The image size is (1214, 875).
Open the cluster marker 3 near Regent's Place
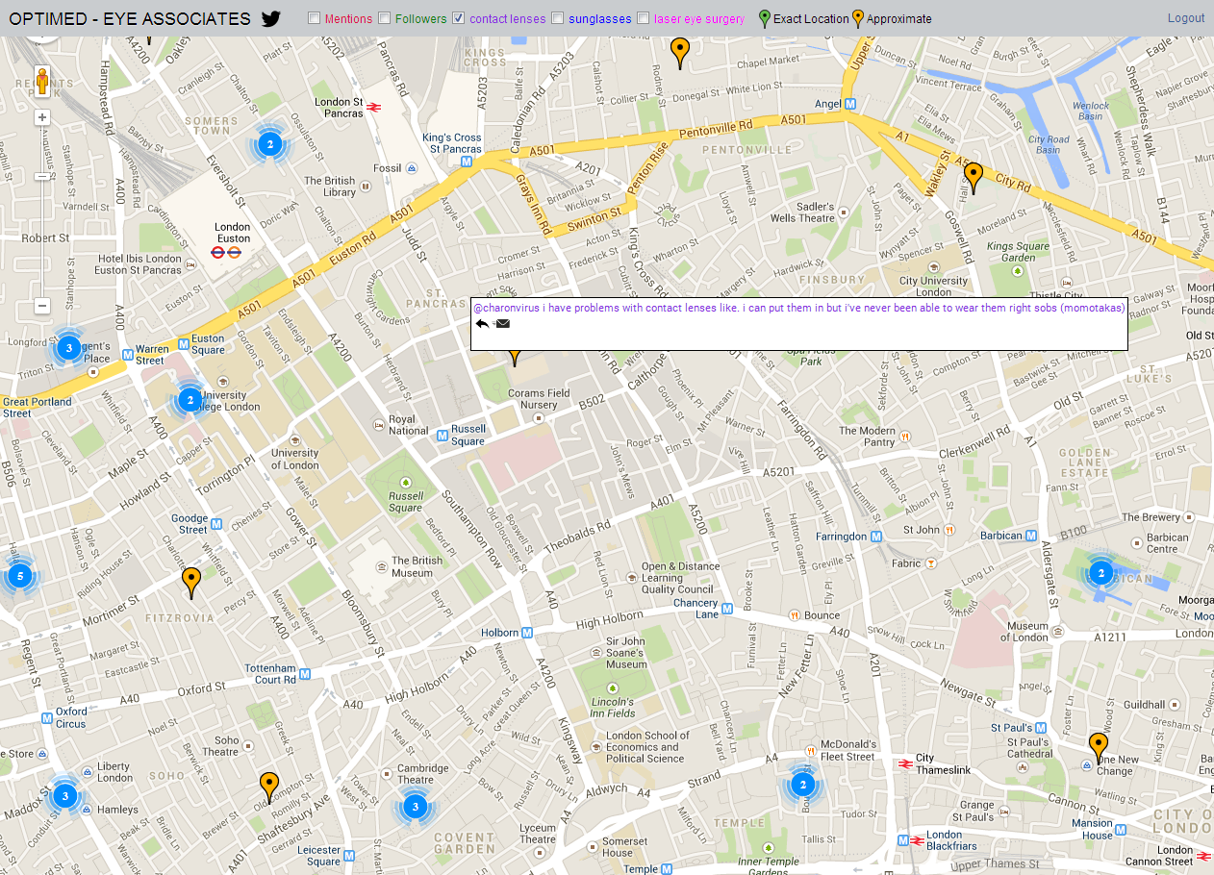click(x=68, y=347)
